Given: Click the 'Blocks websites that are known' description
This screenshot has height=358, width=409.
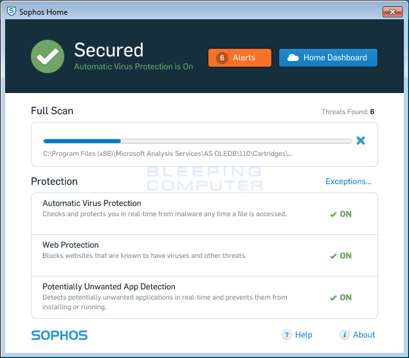Looking at the screenshot, I should pos(145,255).
